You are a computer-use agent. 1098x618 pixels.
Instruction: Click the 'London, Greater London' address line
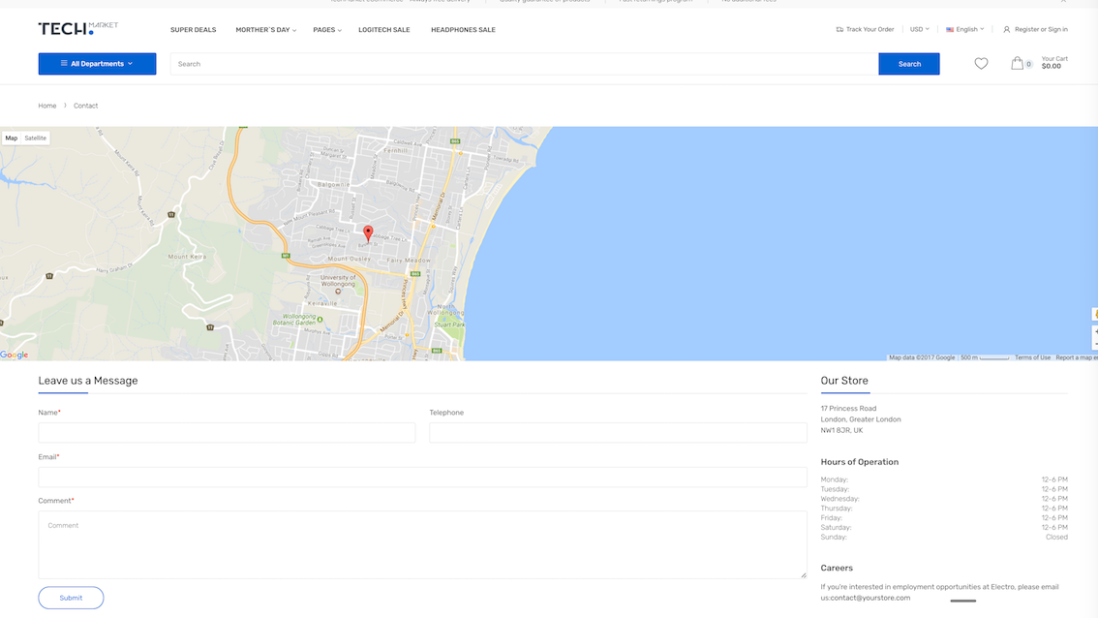861,419
